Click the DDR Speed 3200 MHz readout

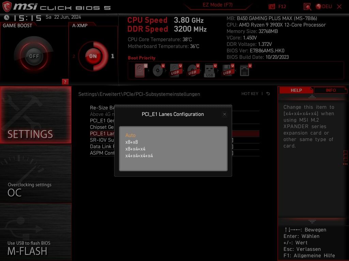[x=167, y=29]
